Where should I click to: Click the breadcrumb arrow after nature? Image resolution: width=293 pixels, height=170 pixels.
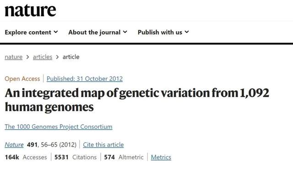click(x=27, y=57)
